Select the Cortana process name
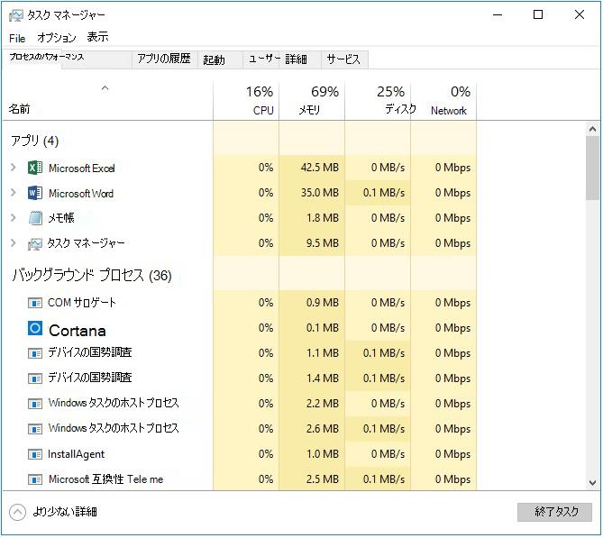 [78, 331]
